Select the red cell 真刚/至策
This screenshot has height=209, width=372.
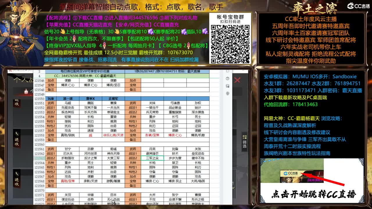click(x=67, y=181)
